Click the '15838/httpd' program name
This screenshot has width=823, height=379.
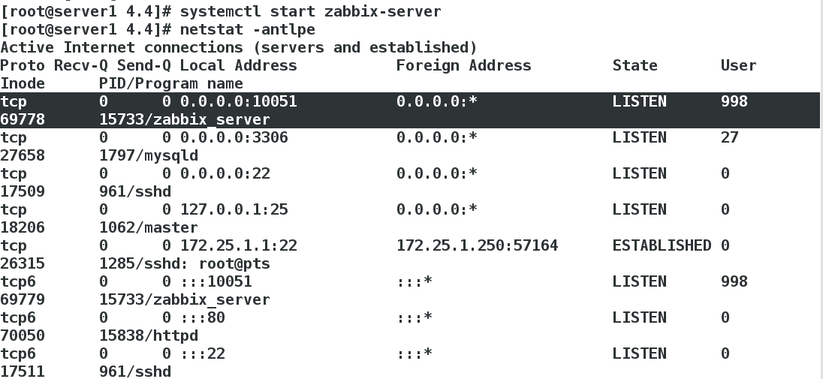click(149, 335)
